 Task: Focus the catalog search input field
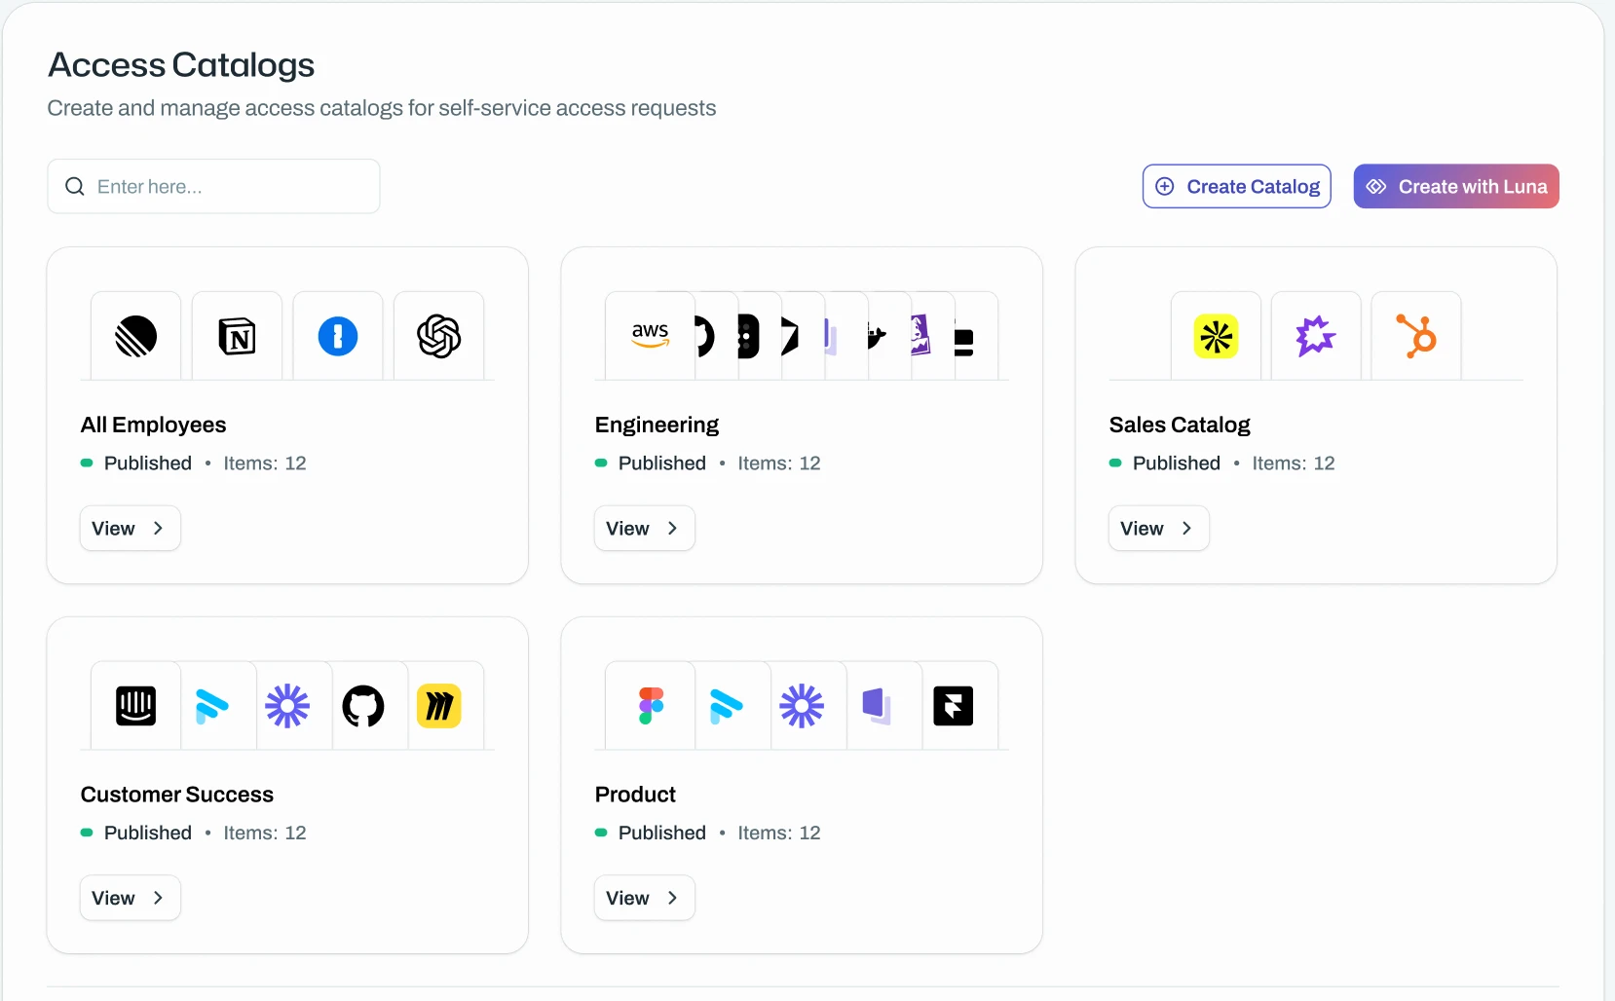point(213,186)
